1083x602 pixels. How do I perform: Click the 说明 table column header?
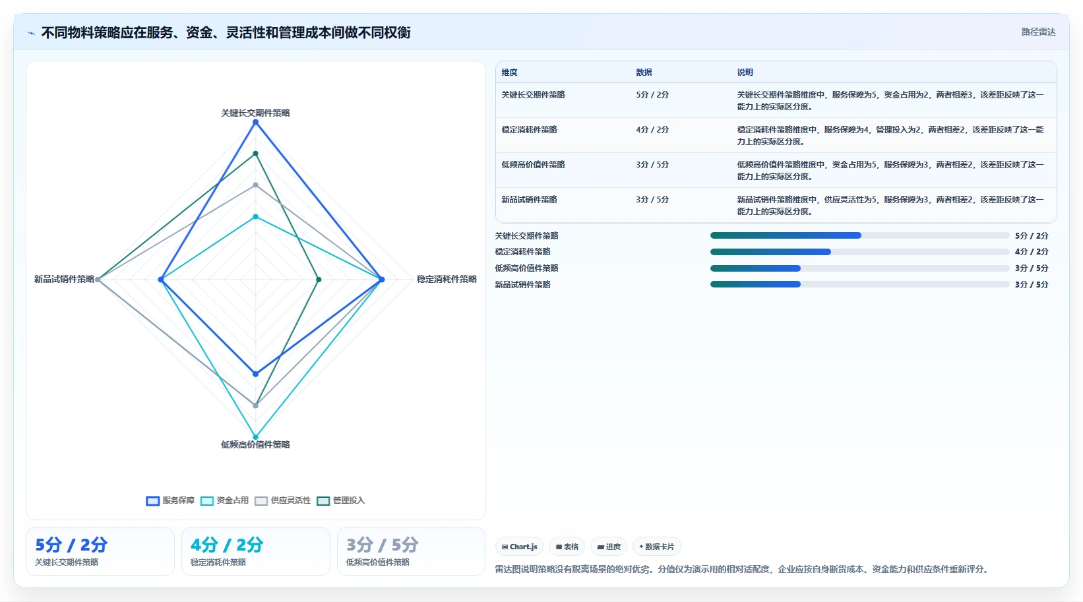pyautogui.click(x=745, y=73)
